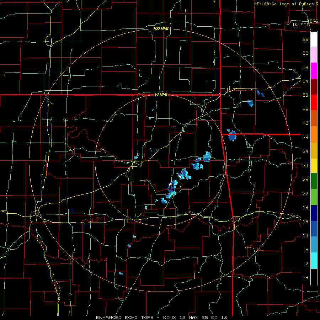The height and width of the screenshot is (320, 320).
Task: Click the navy legend swatch by 18
Action: point(314,213)
